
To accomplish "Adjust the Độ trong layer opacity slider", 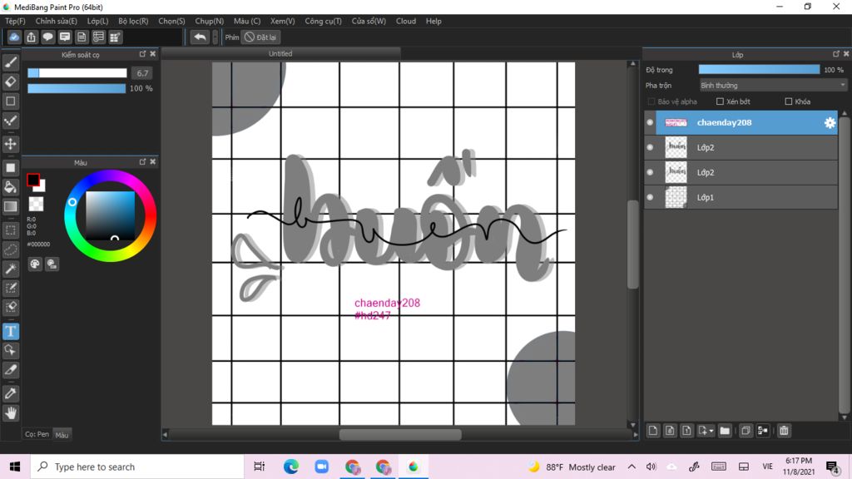I will pos(759,70).
